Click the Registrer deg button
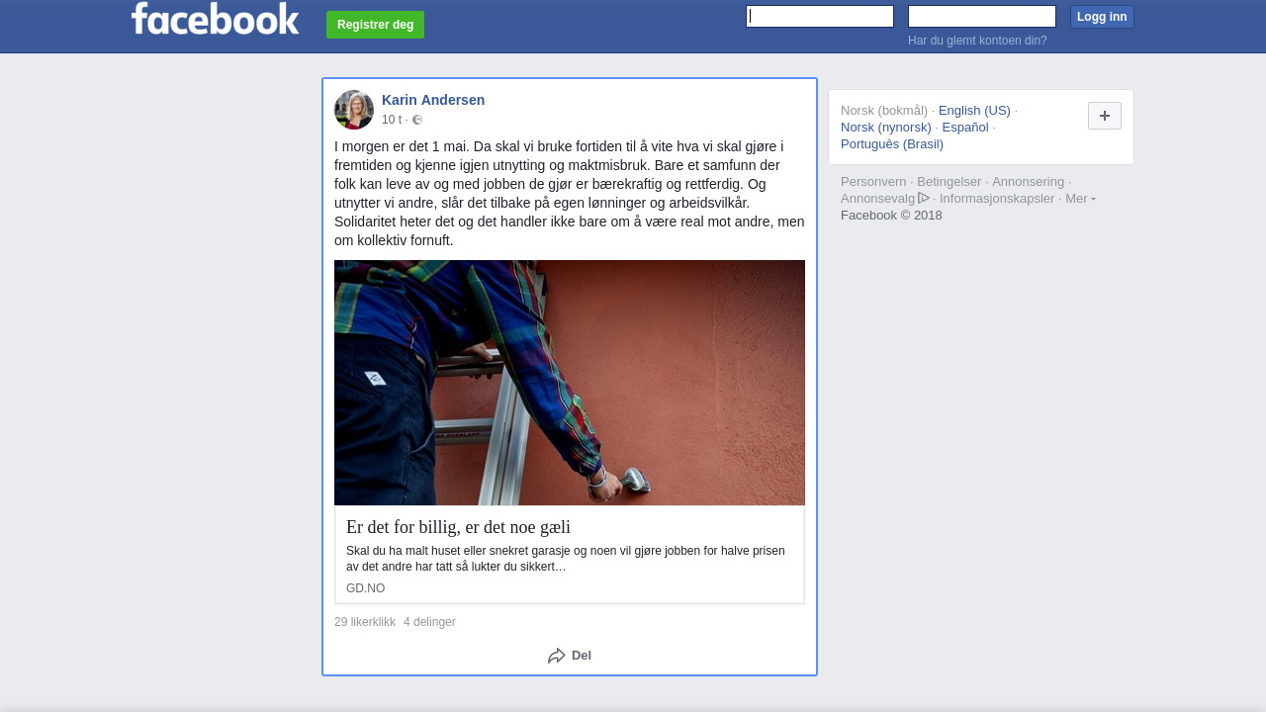The height and width of the screenshot is (712, 1266). point(375,25)
